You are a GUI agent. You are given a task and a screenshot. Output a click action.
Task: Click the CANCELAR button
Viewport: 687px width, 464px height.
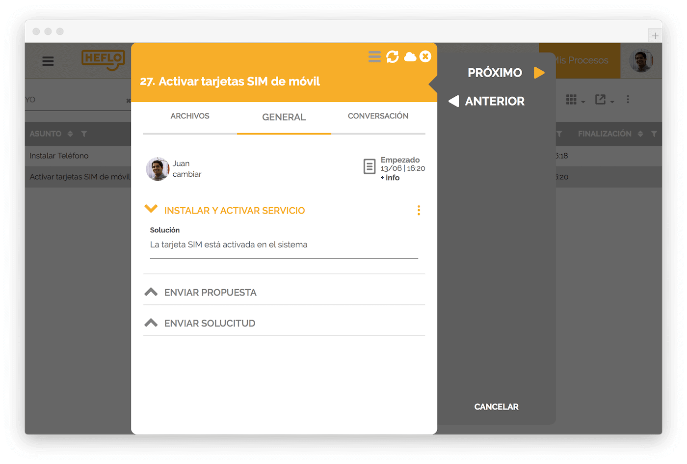[x=496, y=407]
